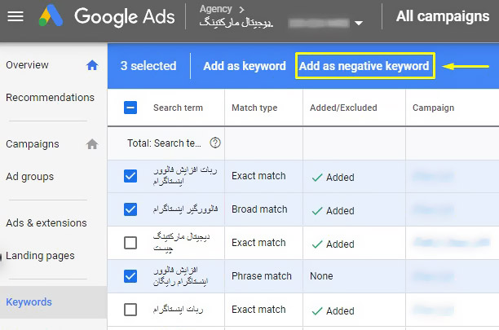This screenshot has width=499, height=330.
Task: Click the Total: Search te... row label
Action: [164, 143]
